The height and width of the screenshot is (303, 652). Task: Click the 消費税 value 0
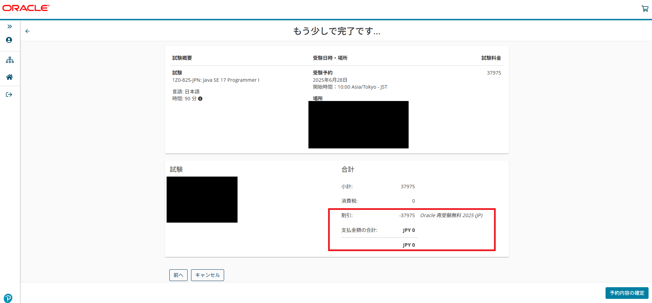point(413,201)
